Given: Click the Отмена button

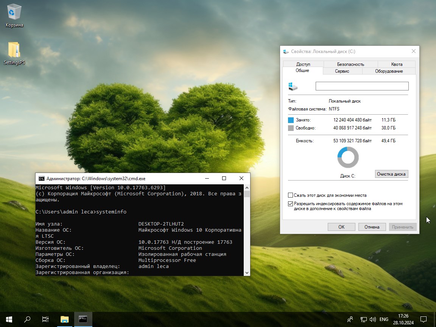Looking at the screenshot, I should pos(372,227).
